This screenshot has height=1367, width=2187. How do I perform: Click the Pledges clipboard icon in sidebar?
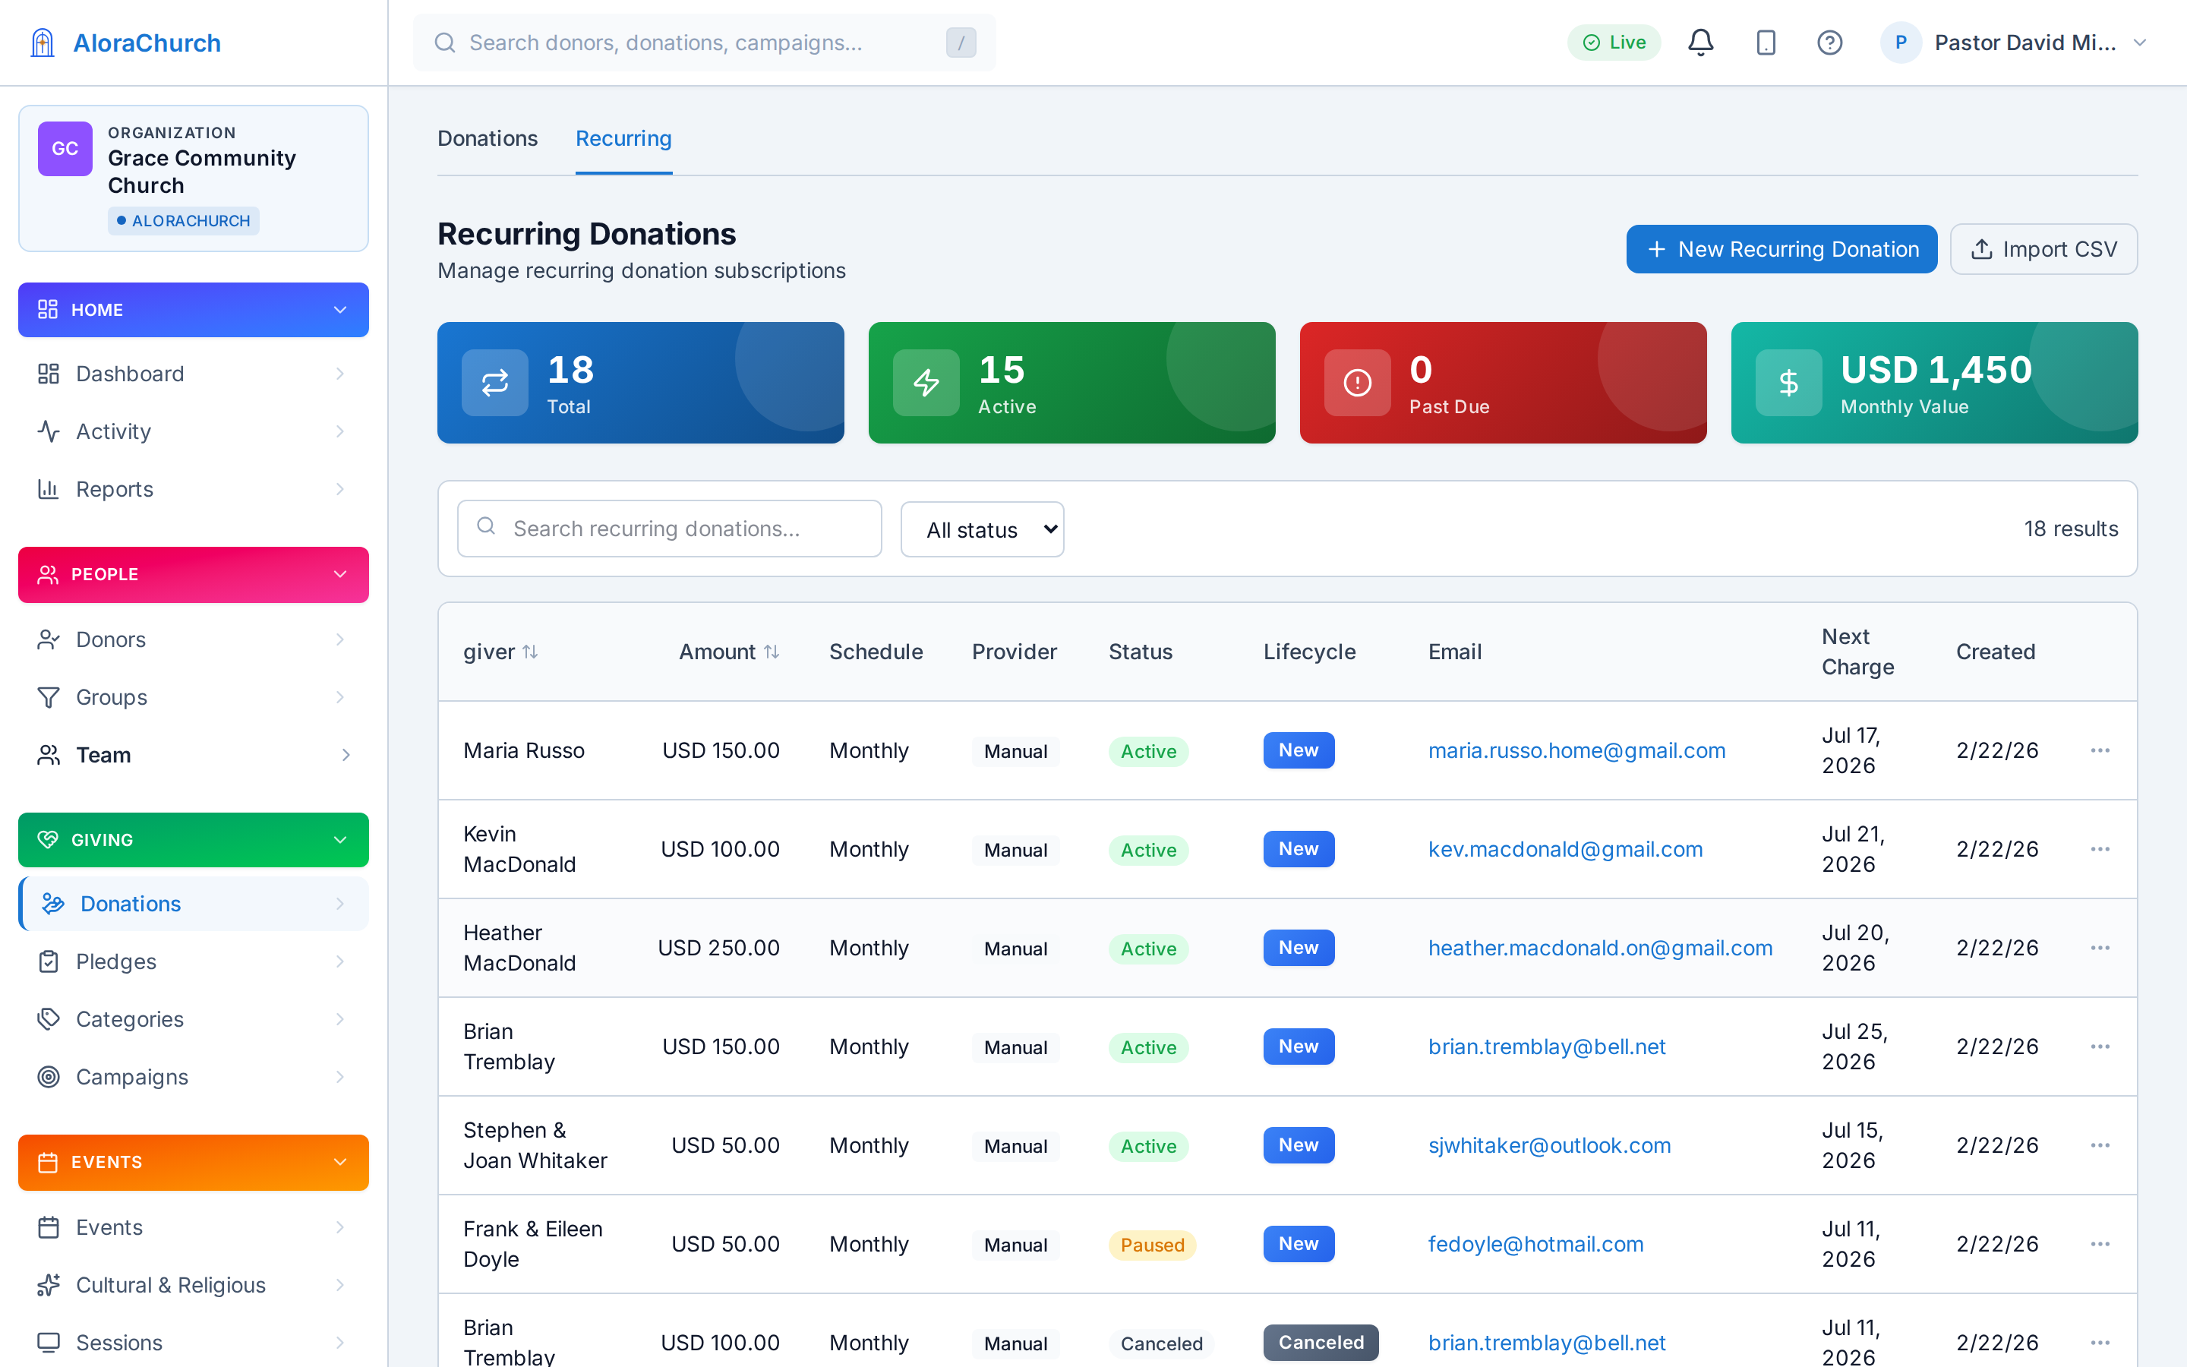[49, 961]
